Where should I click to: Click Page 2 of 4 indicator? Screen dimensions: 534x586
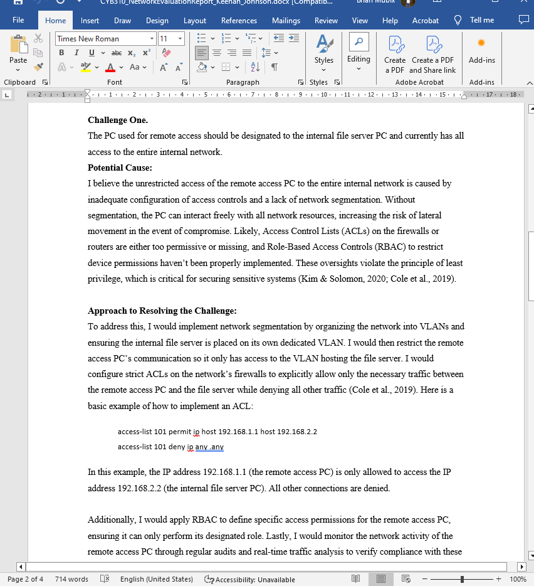point(26,579)
